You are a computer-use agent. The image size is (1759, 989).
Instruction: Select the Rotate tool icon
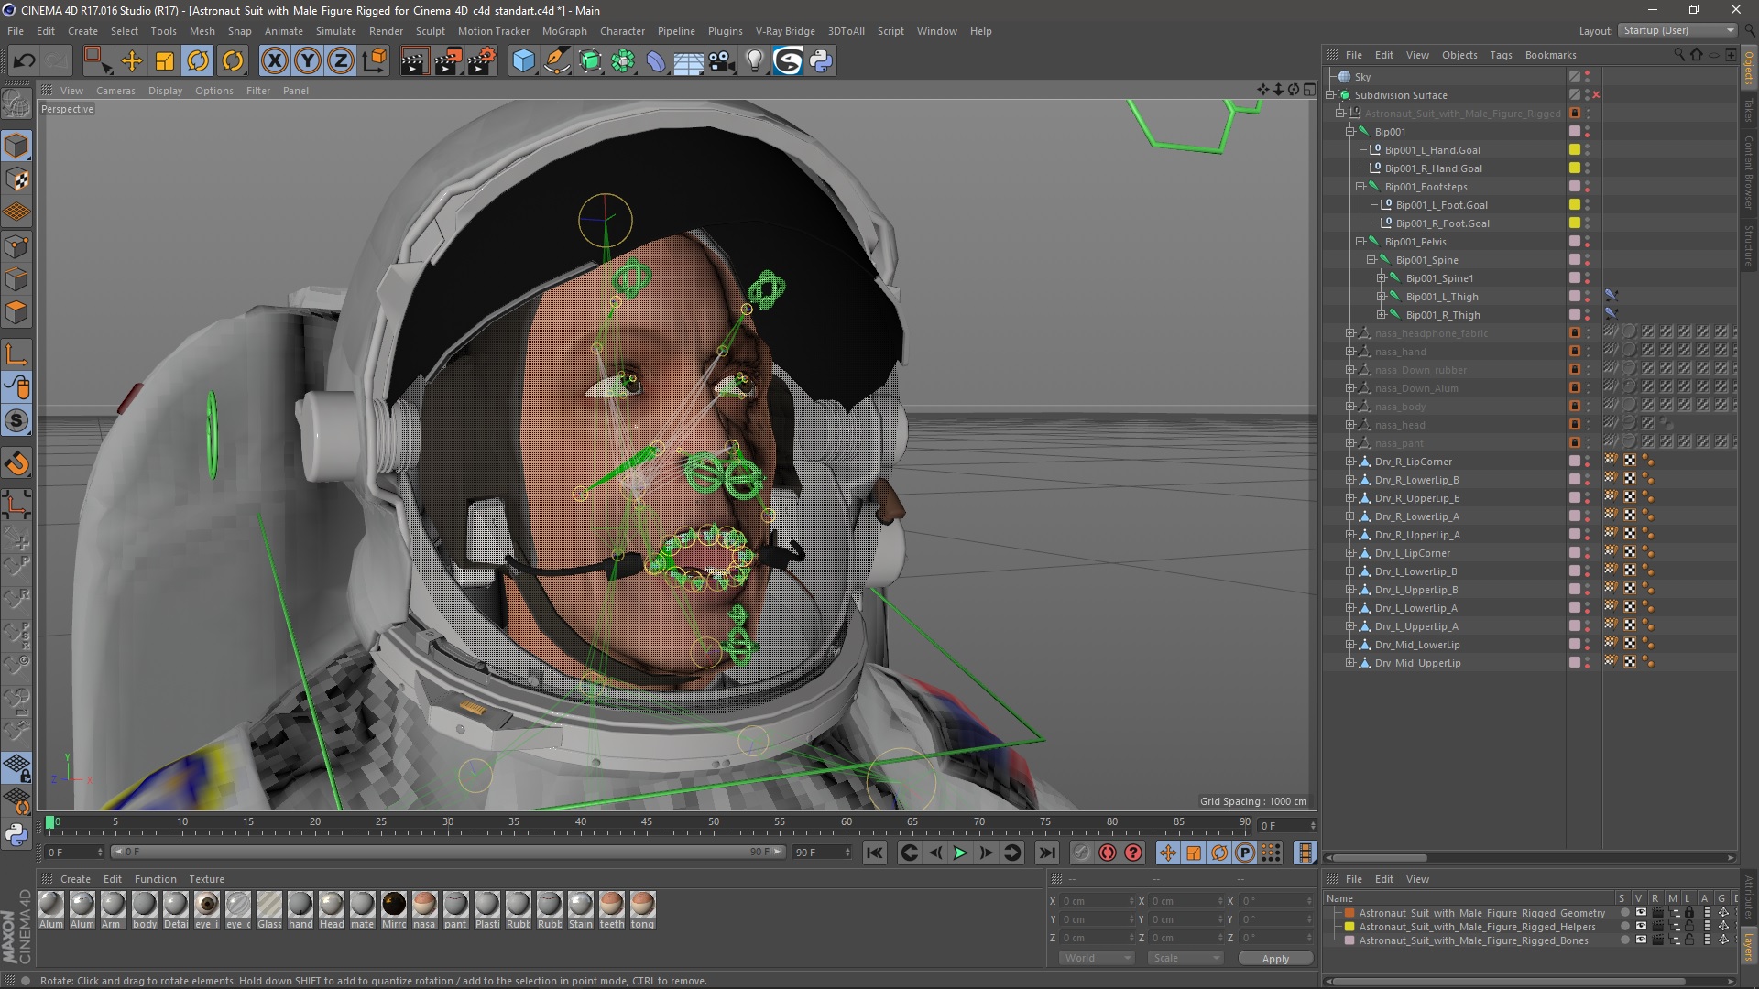click(x=198, y=61)
